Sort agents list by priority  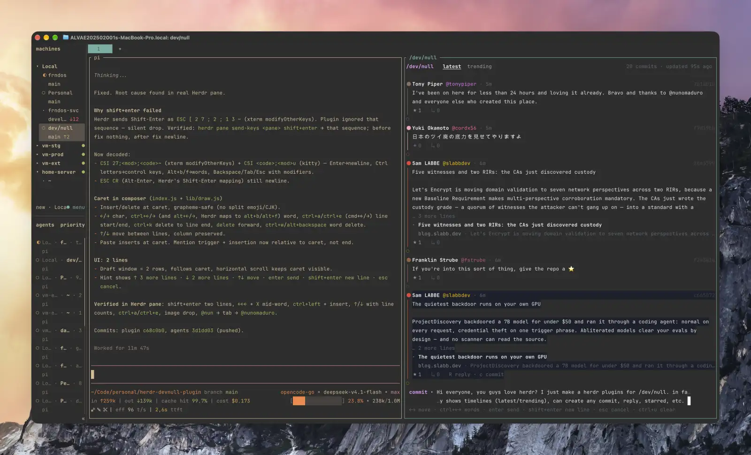(x=73, y=225)
